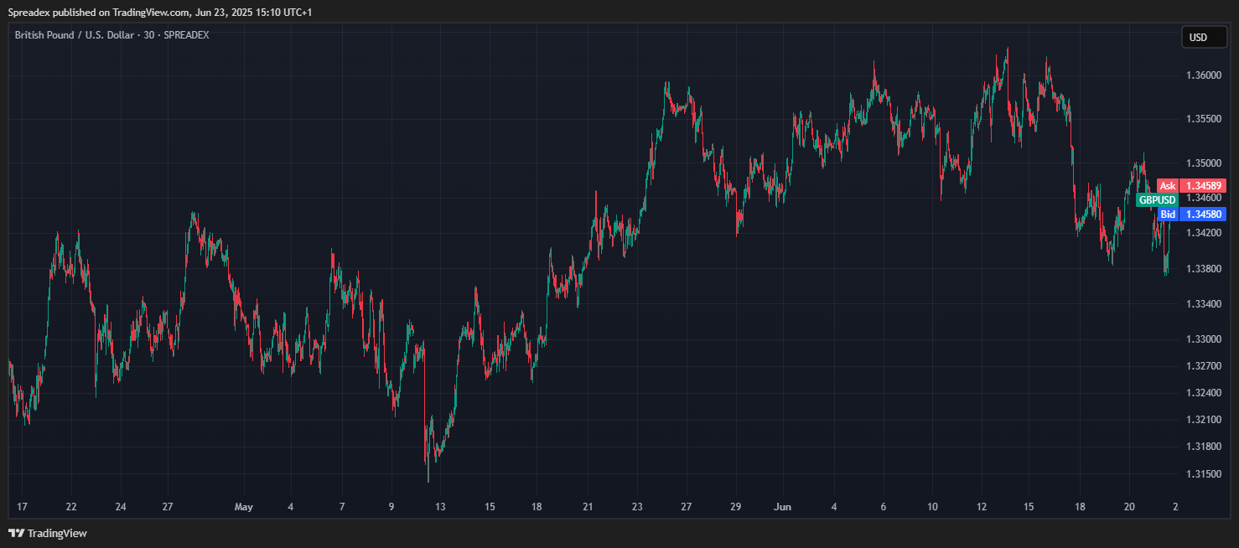Screen dimensions: 1239x548
Task: Select the Bid price label 1.34580
Action: pyautogui.click(x=1191, y=215)
